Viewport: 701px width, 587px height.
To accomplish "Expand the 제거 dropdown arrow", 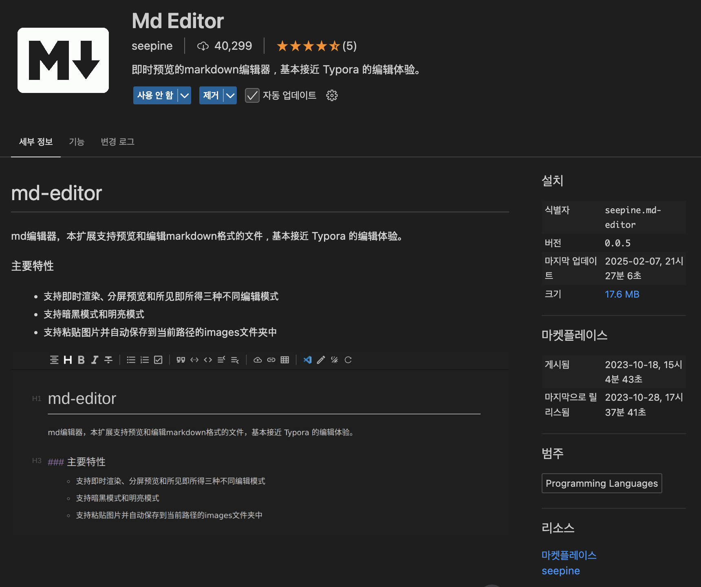I will [230, 95].
